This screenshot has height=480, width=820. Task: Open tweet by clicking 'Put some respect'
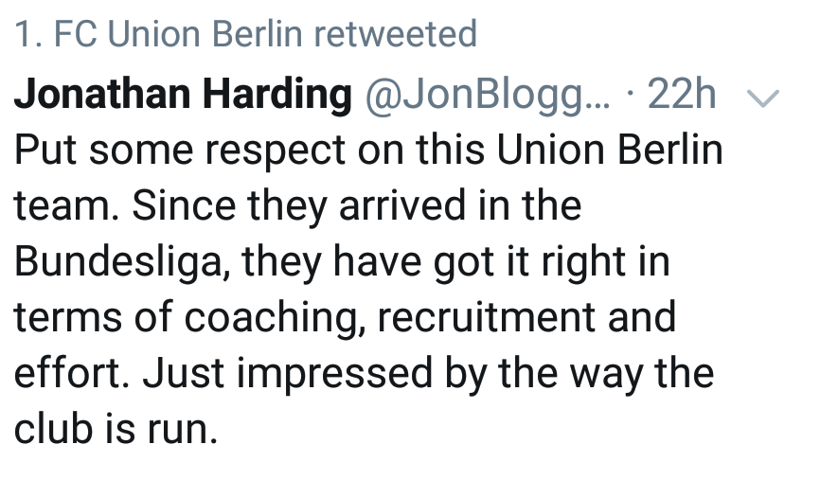[165, 151]
